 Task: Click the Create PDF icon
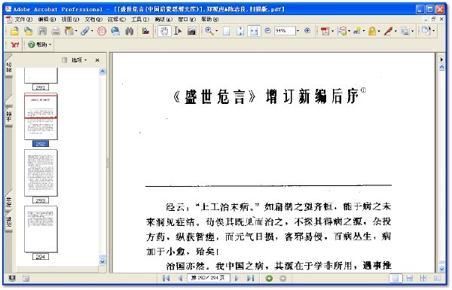(x=325, y=31)
